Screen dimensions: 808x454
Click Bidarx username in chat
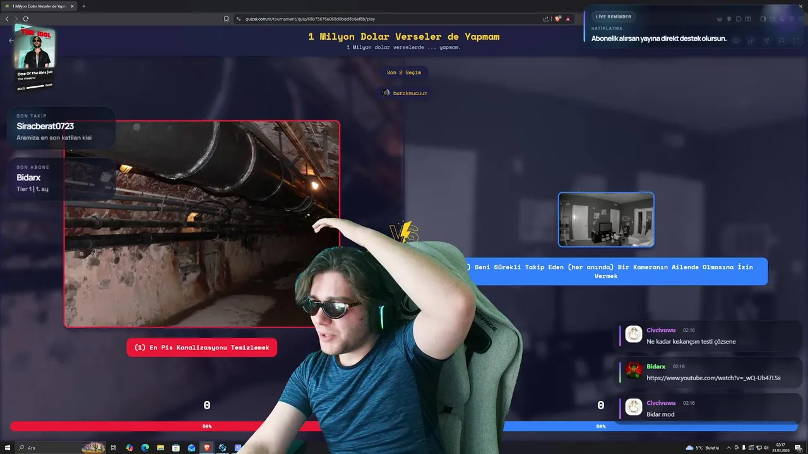coord(656,366)
